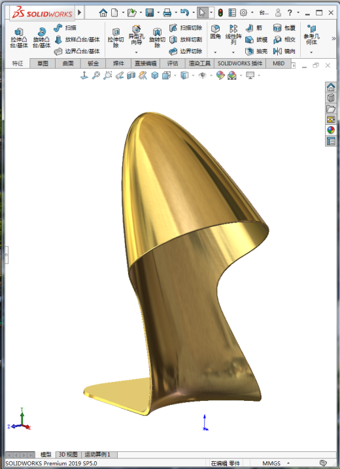Click the Reference Geometry (参考几何体) tool
This screenshot has height=469, width=340.
[311, 35]
